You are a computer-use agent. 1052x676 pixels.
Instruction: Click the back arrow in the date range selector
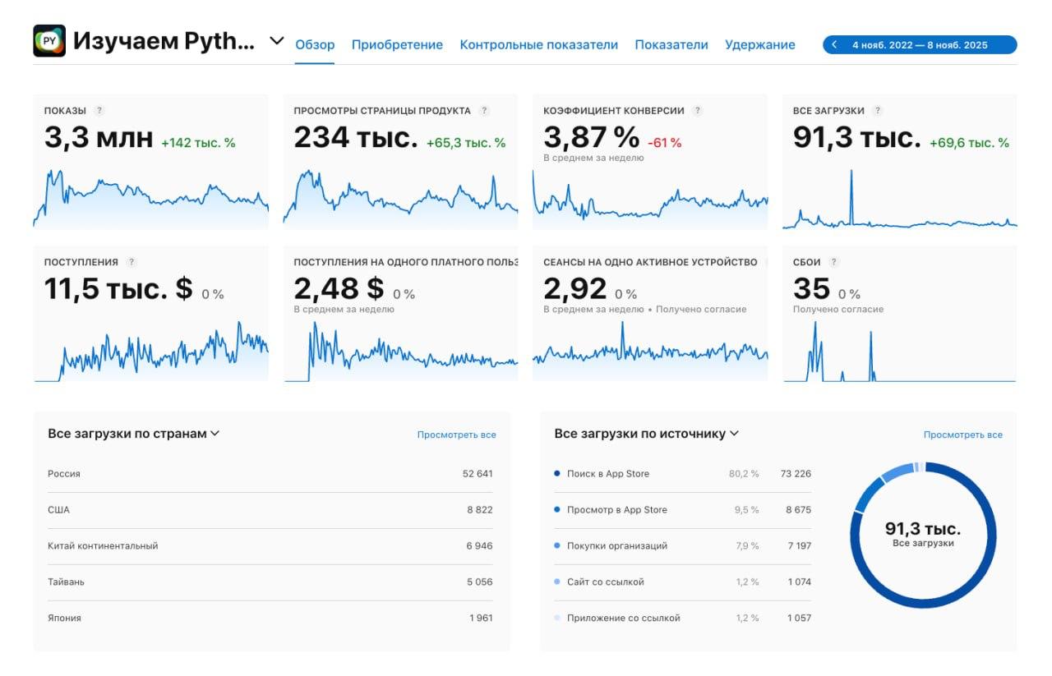836,44
